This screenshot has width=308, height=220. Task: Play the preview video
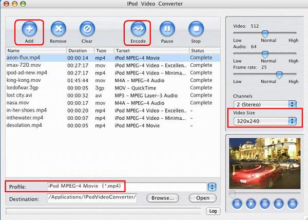click(251, 204)
